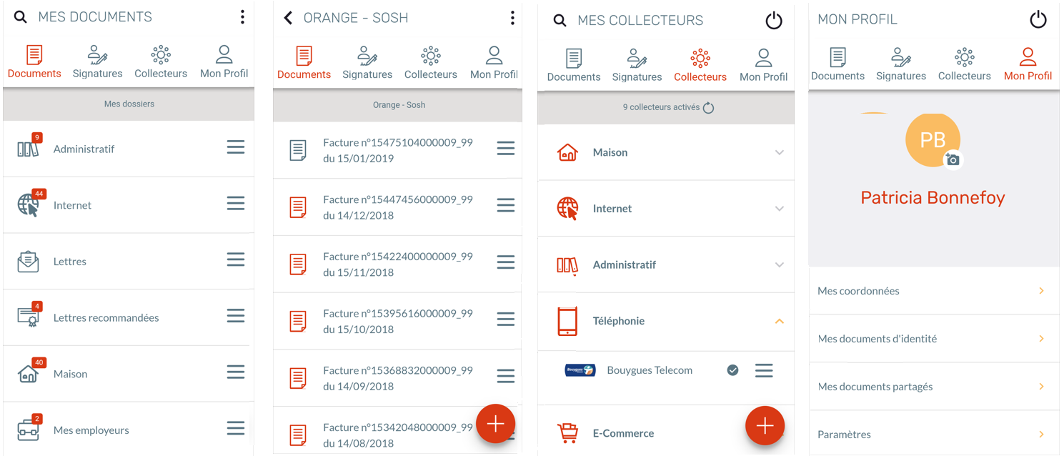Image resolution: width=1064 pixels, height=456 pixels.
Task: Go to Paramètres in the profile list
Action: click(x=933, y=434)
